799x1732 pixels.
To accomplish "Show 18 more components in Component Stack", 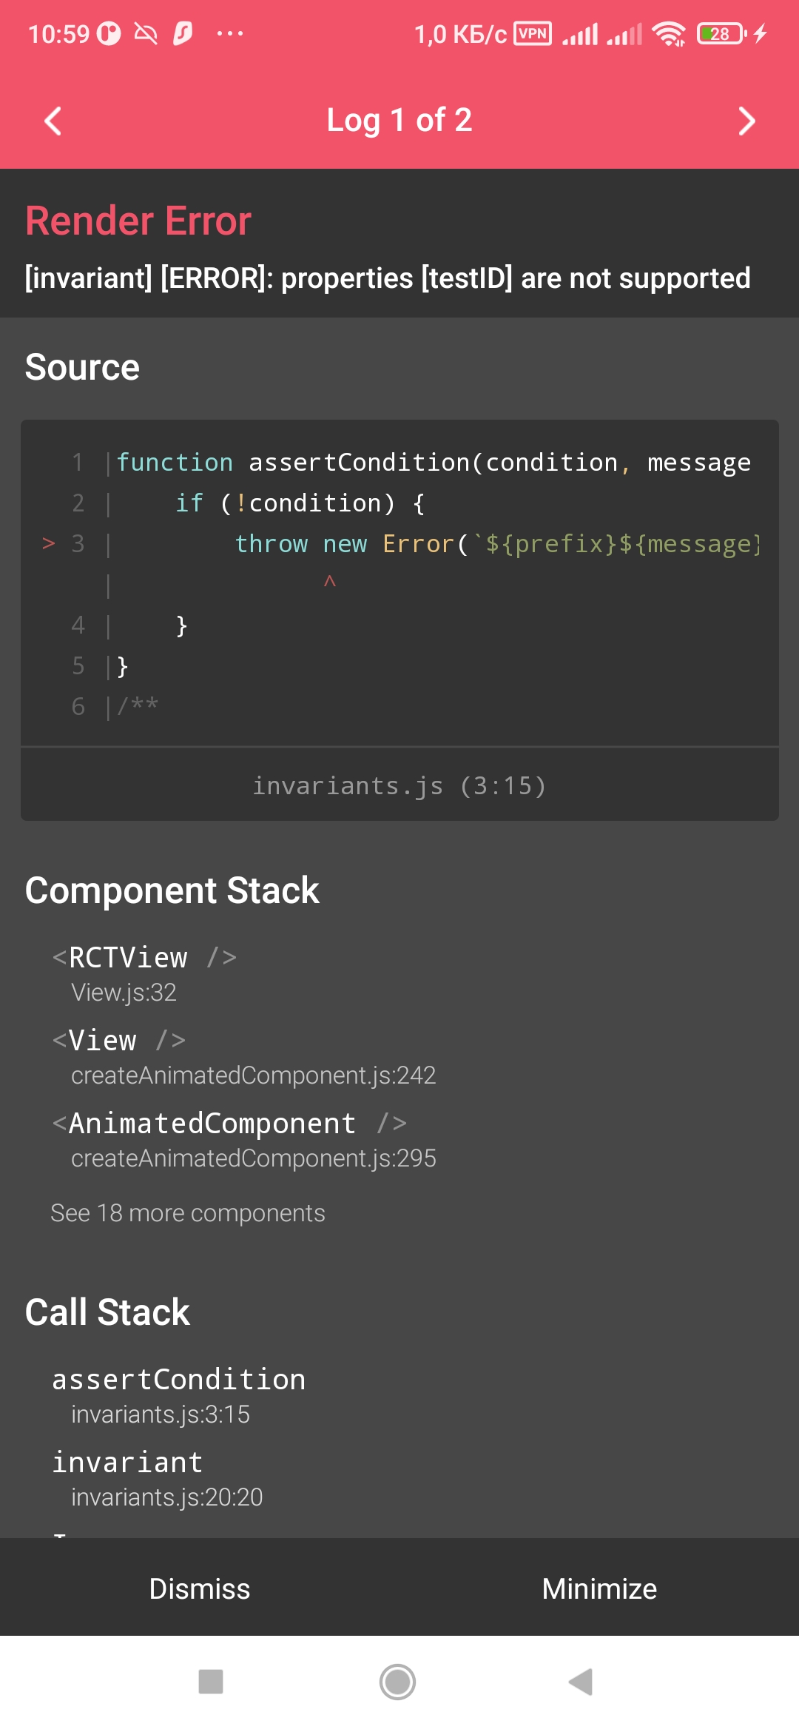I will click(187, 1212).
